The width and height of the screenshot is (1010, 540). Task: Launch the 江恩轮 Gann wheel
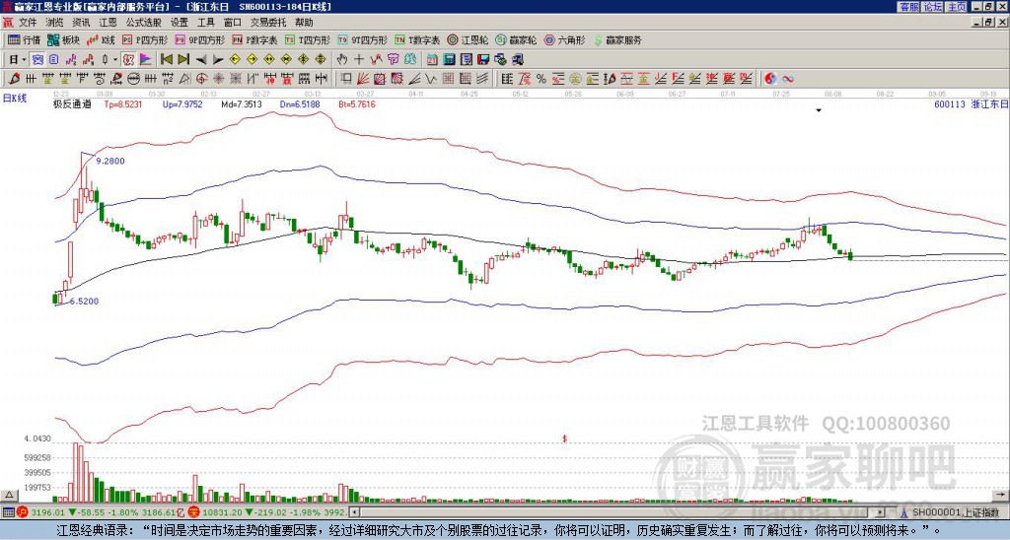(x=468, y=39)
